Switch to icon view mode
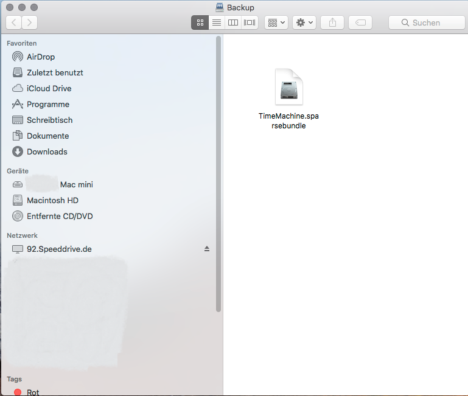468x396 pixels. tap(200, 23)
